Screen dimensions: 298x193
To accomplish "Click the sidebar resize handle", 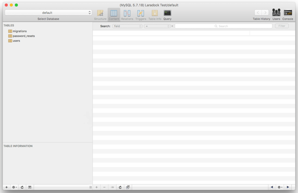I will 91,187.
